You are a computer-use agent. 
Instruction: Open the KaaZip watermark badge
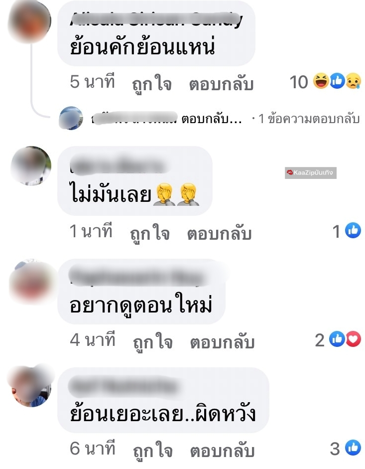coord(311,172)
